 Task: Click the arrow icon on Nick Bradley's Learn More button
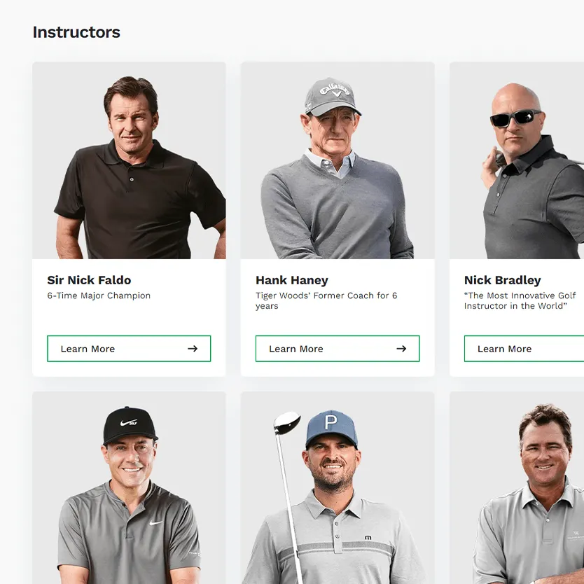[x=580, y=348]
